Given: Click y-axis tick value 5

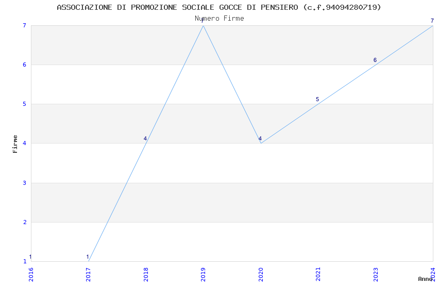Looking at the screenshot, I should 25,104.
